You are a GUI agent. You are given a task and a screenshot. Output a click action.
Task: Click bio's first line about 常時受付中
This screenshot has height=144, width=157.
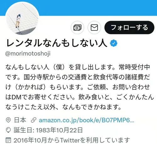(78, 67)
